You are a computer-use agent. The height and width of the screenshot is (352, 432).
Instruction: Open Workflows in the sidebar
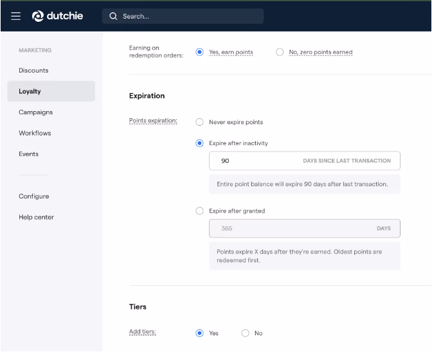coord(35,133)
